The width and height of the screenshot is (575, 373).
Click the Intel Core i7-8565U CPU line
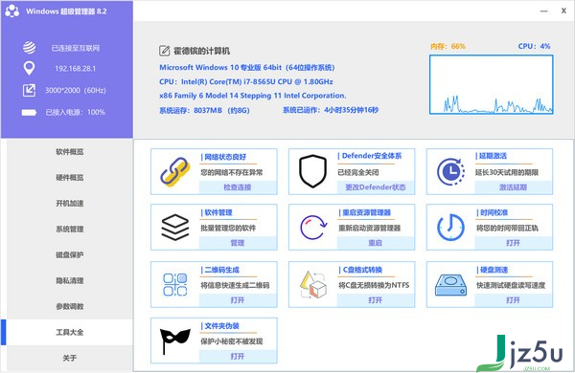pos(246,81)
